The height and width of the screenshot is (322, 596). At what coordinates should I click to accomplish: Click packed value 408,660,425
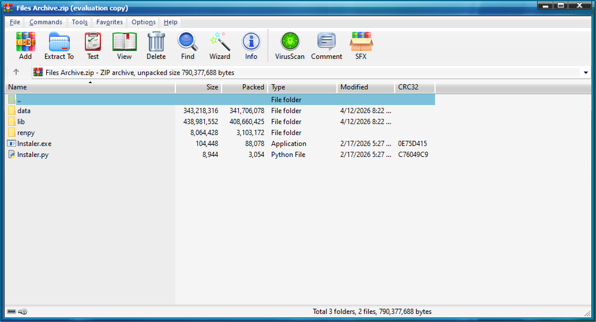tap(247, 122)
